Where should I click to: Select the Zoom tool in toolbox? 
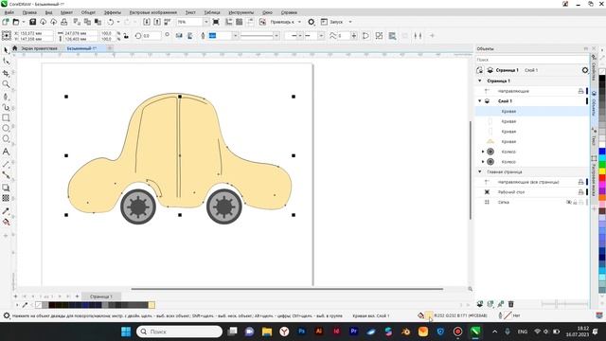6,84
